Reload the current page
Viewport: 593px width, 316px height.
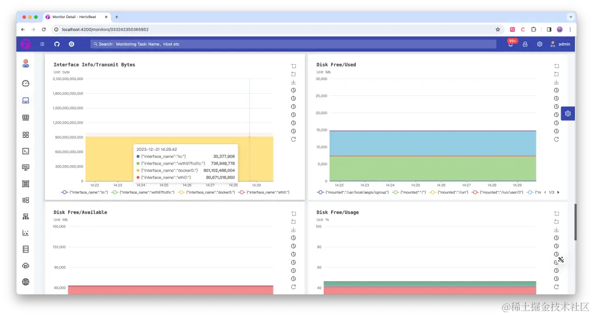[44, 30]
